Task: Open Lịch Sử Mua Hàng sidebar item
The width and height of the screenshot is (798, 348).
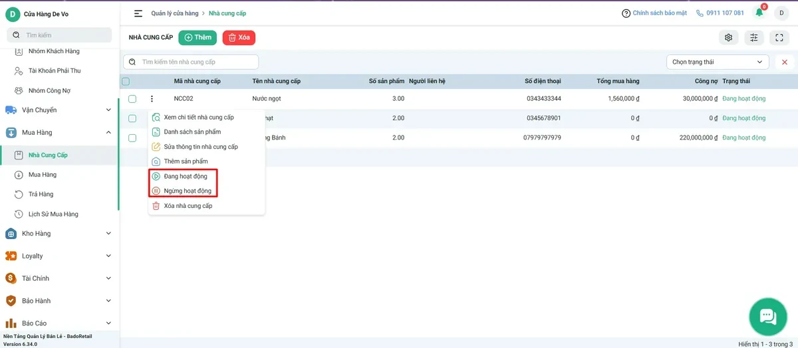Action: (53, 215)
